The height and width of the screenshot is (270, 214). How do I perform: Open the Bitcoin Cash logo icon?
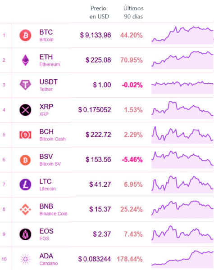pos(25,135)
